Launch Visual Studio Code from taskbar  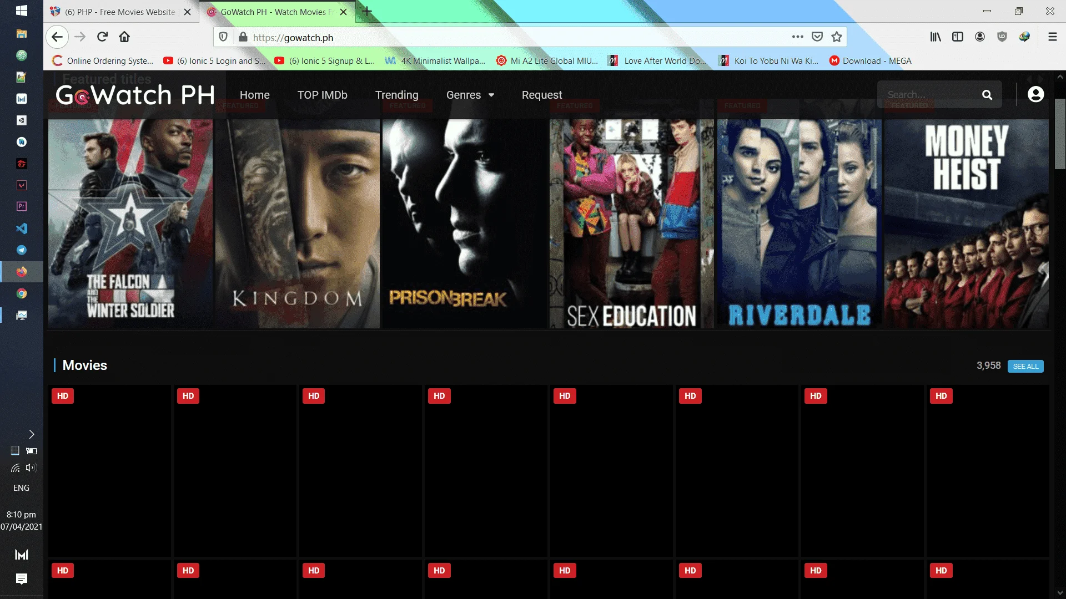tap(22, 229)
